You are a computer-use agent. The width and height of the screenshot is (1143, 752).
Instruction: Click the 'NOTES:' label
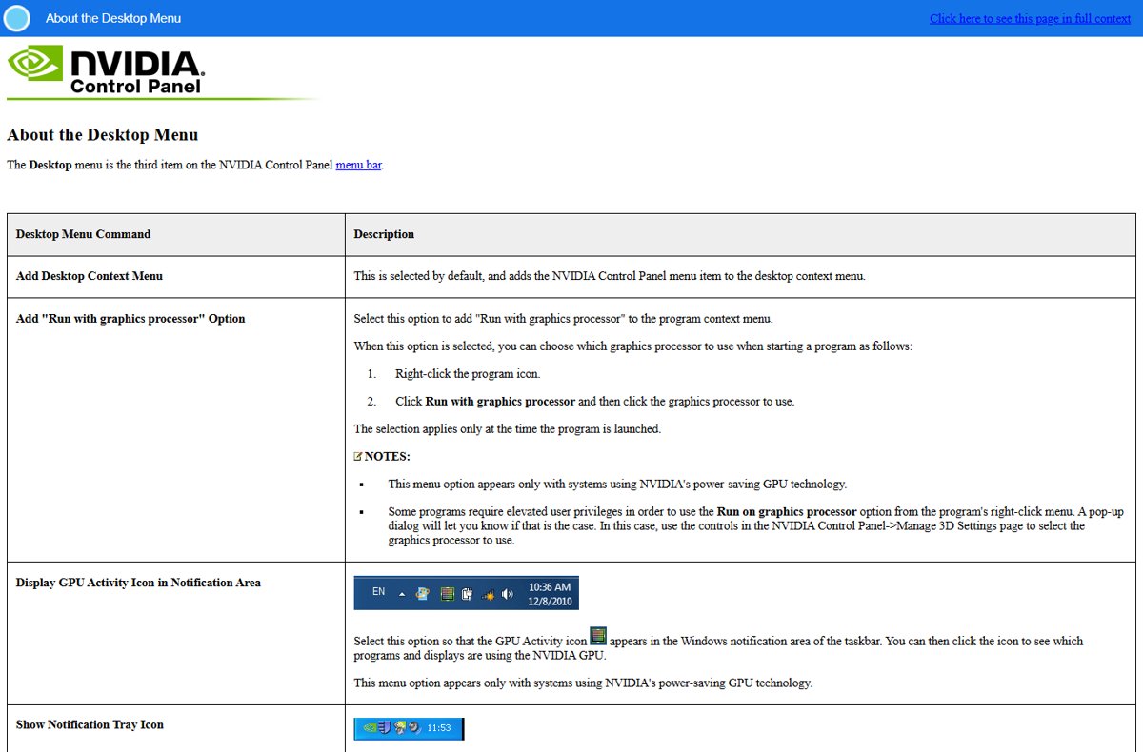388,457
